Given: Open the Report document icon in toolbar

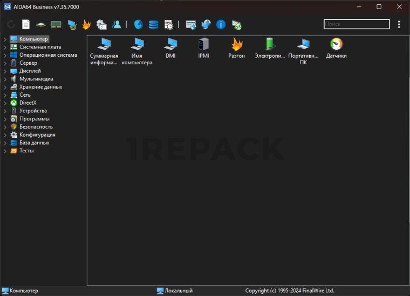Looking at the screenshot, I should (x=25, y=24).
